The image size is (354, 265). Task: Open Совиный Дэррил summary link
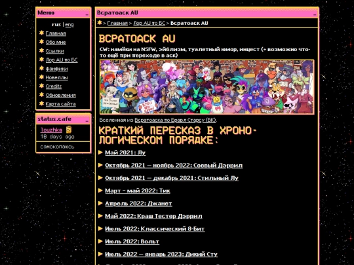(x=174, y=165)
